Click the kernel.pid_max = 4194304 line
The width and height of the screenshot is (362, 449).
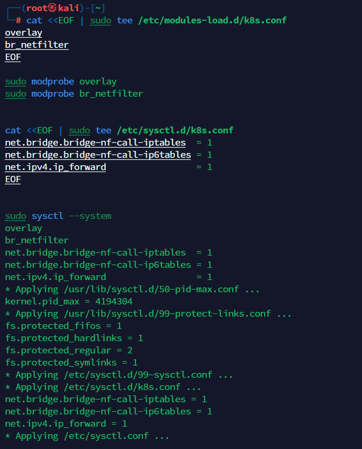click(x=69, y=301)
